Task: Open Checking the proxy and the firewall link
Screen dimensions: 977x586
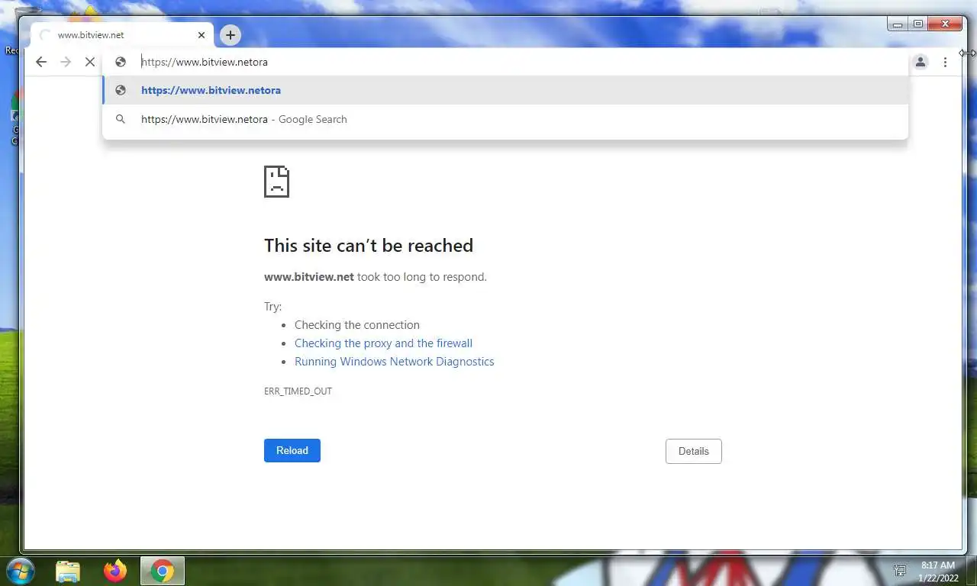Action: click(383, 343)
